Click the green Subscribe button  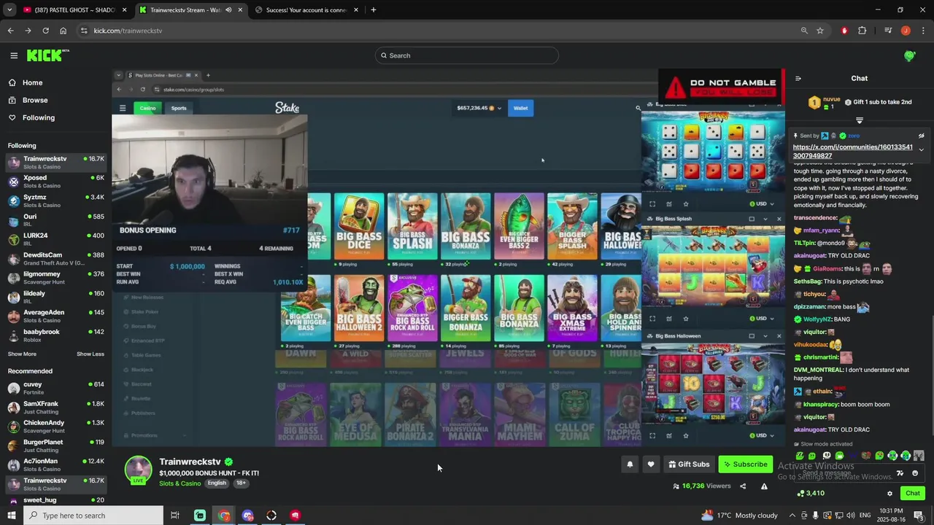click(746, 464)
